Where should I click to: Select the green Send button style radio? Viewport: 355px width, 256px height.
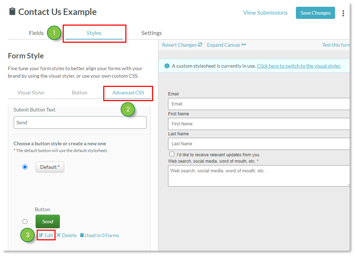(25, 221)
